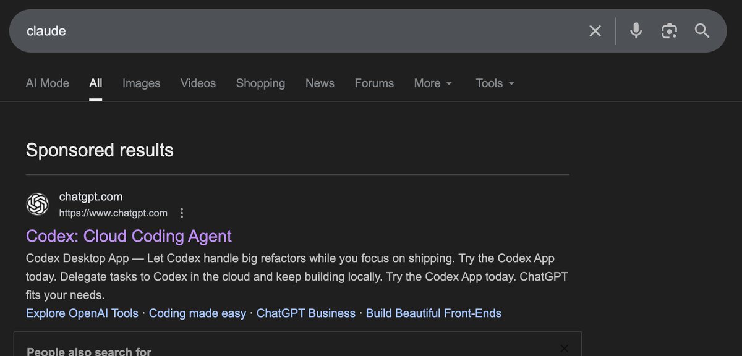Start voice search with the microphone icon
Screen dimensions: 742x356
click(x=636, y=31)
